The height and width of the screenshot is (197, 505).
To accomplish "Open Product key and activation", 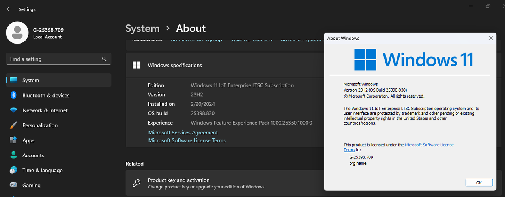I will 225,183.
